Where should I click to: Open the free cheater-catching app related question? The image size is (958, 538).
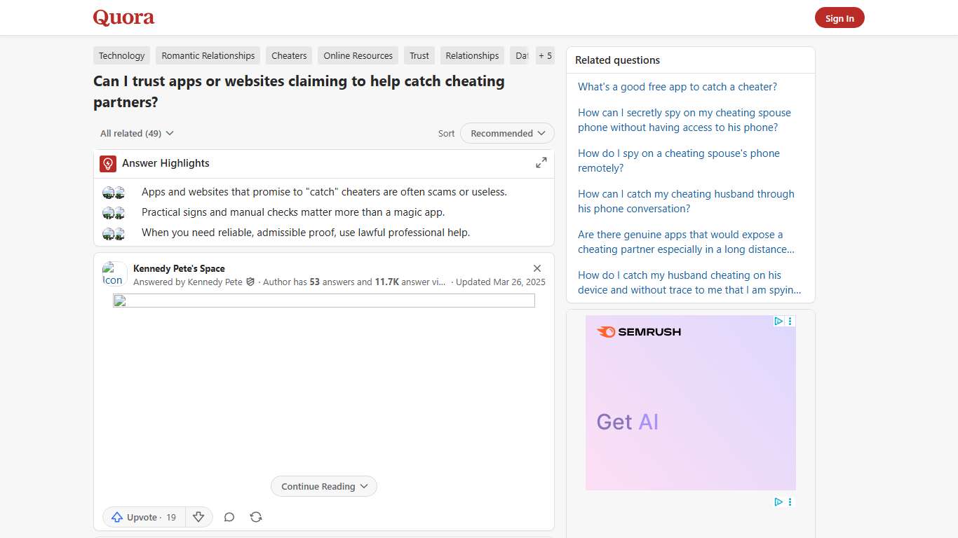click(x=677, y=86)
